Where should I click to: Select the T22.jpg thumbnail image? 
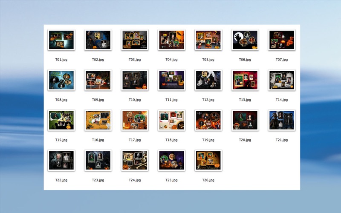coord(61,161)
